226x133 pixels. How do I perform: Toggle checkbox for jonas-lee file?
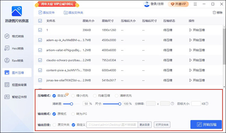point(40,80)
